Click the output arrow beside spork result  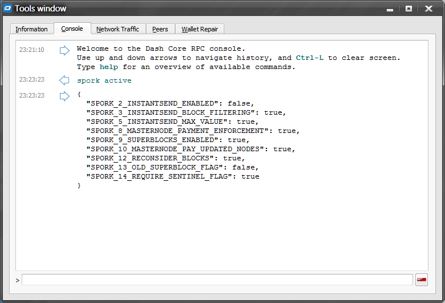[64, 96]
